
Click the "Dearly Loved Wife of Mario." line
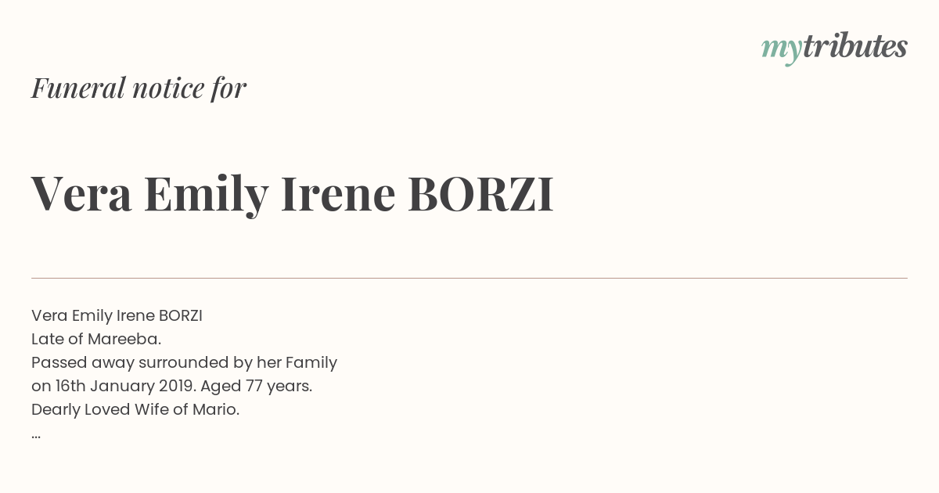click(135, 410)
